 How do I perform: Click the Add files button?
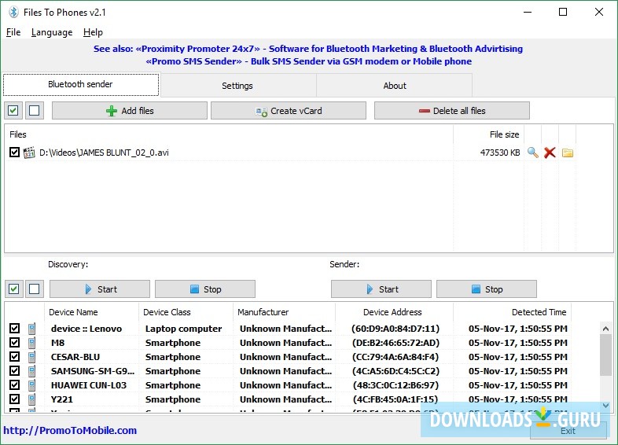(x=129, y=111)
